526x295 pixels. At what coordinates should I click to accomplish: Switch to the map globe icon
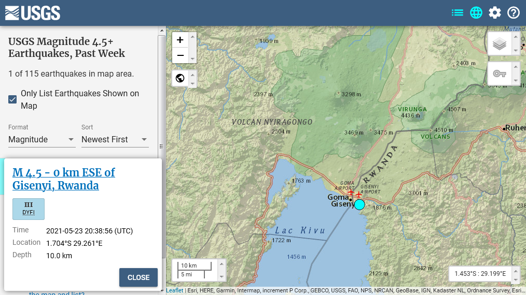476,13
